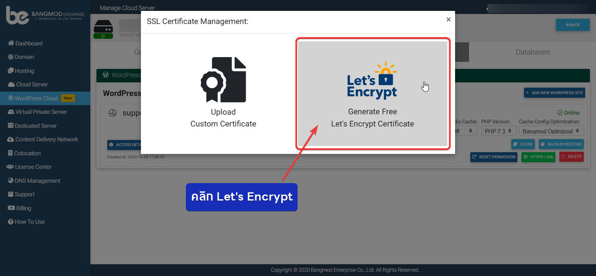The width and height of the screenshot is (596, 276).
Task: Click the red DELETE button
Action: [x=571, y=157]
